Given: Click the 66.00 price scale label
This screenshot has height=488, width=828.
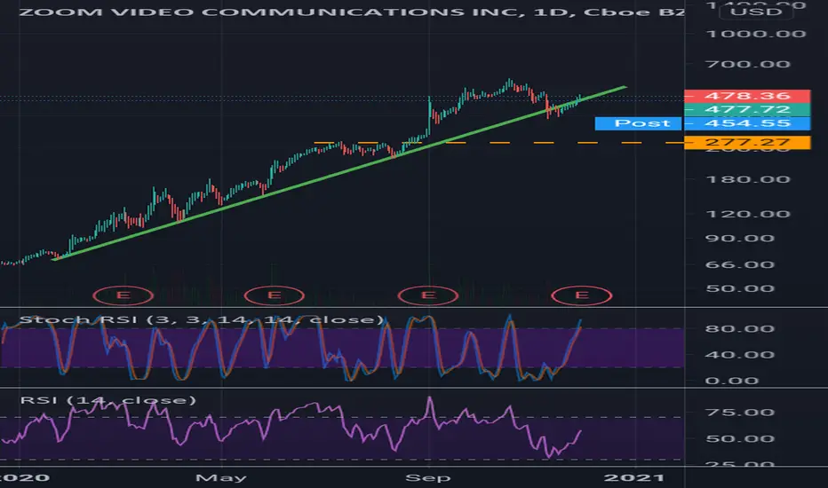Looking at the screenshot, I should (x=739, y=265).
